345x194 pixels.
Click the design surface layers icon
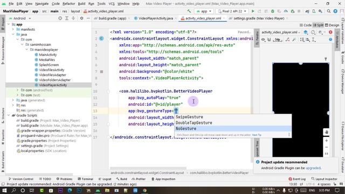[x=306, y=32]
